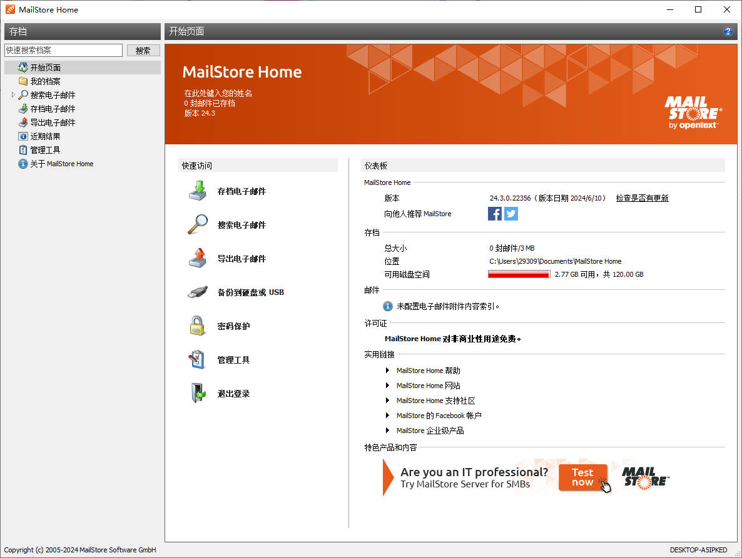Image resolution: width=742 pixels, height=558 pixels.
Task: Click arrow beside MailStore 企业级产品
Action: 387,431
